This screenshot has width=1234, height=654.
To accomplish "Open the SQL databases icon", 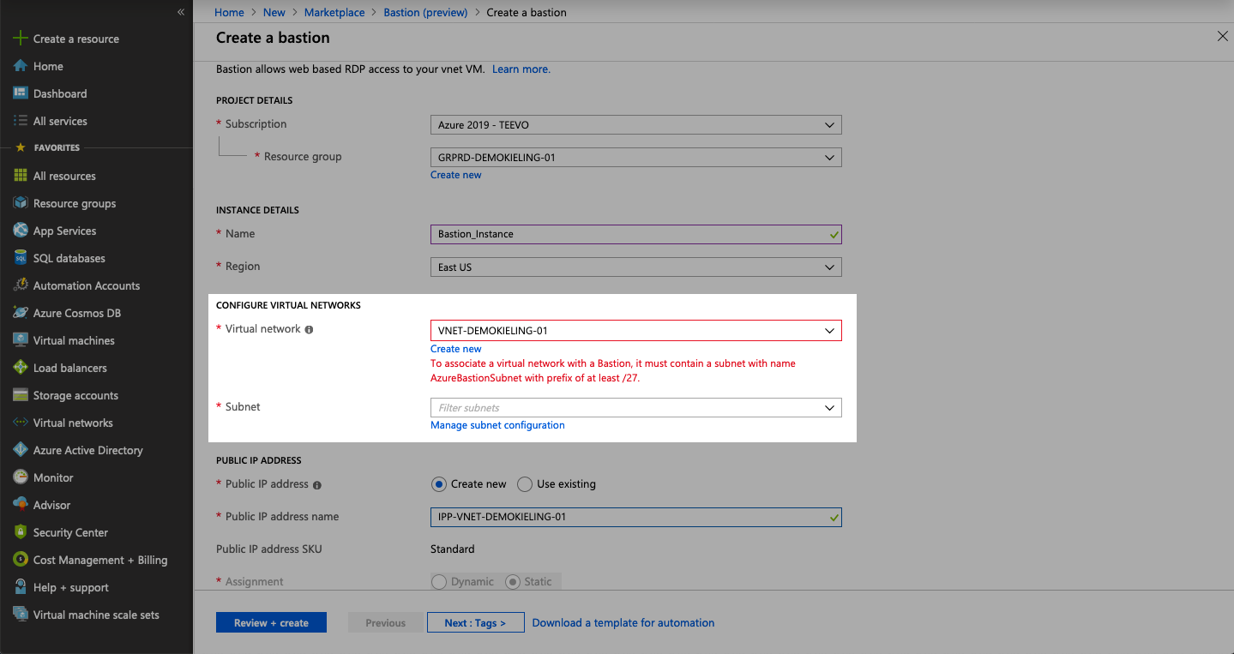I will tap(21, 258).
